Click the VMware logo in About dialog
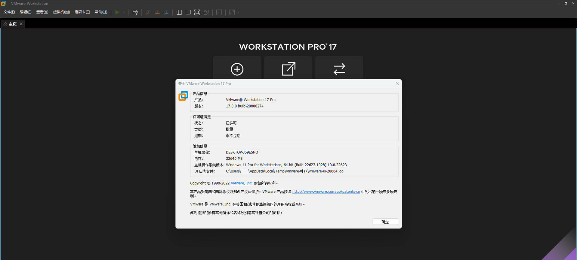 point(183,96)
